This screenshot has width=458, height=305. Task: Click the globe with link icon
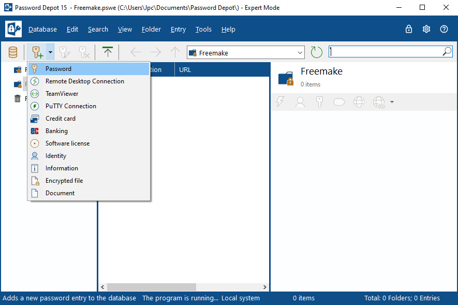pyautogui.click(x=379, y=102)
